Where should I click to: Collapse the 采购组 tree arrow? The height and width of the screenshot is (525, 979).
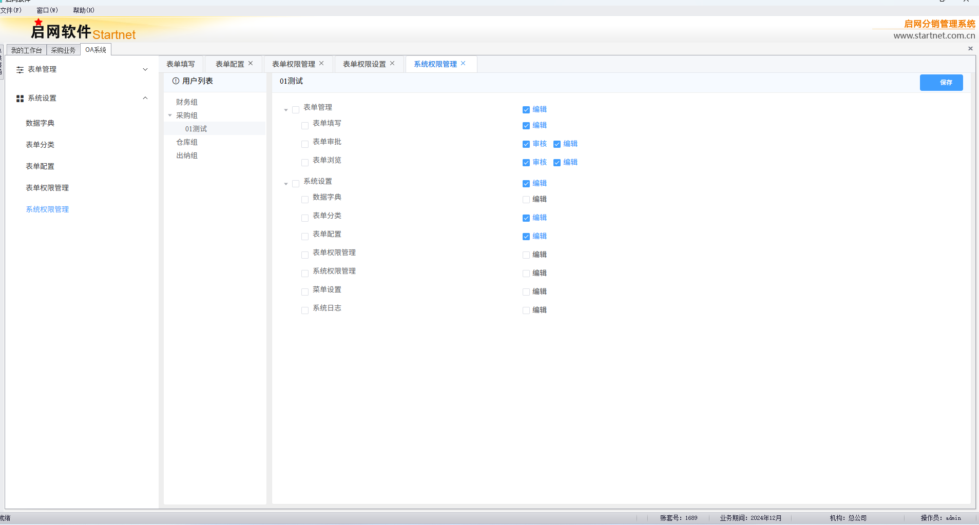click(170, 115)
